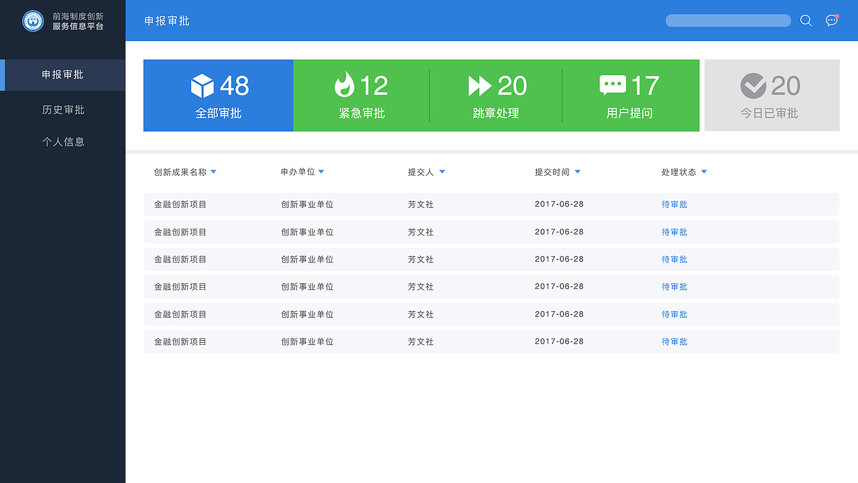
Task: Open 个人信息 from the sidebar
Action: pyautogui.click(x=64, y=142)
